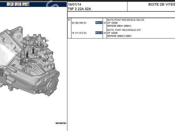Screen dimensions: 175x131
Task: Click REPERE MB41 (MB41) text line
Action: [x=119, y=26]
